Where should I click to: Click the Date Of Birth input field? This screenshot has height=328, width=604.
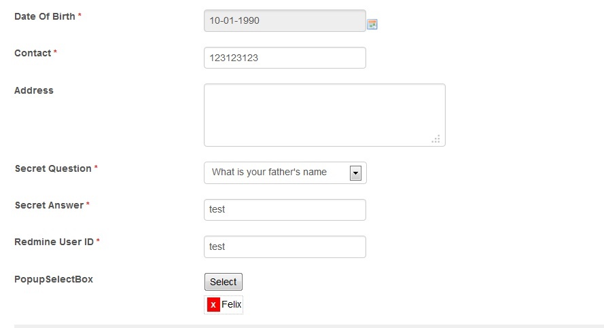coord(285,21)
